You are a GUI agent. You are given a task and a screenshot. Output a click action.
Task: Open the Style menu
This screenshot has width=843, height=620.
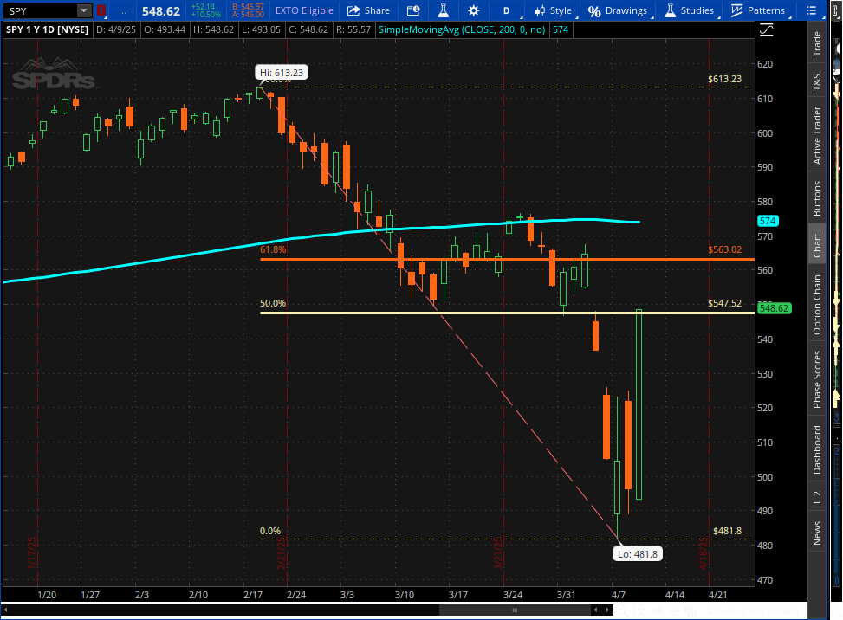point(554,10)
